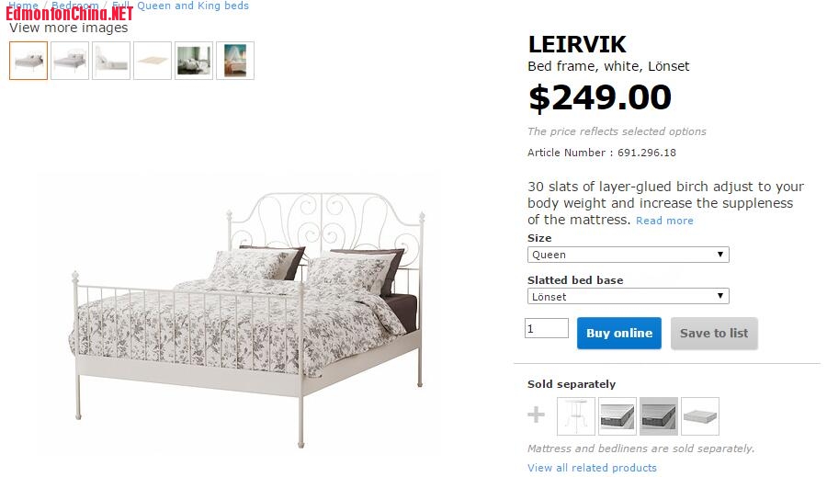The height and width of the screenshot is (477, 827).
Task: Open the Read more link
Action: [664, 221]
